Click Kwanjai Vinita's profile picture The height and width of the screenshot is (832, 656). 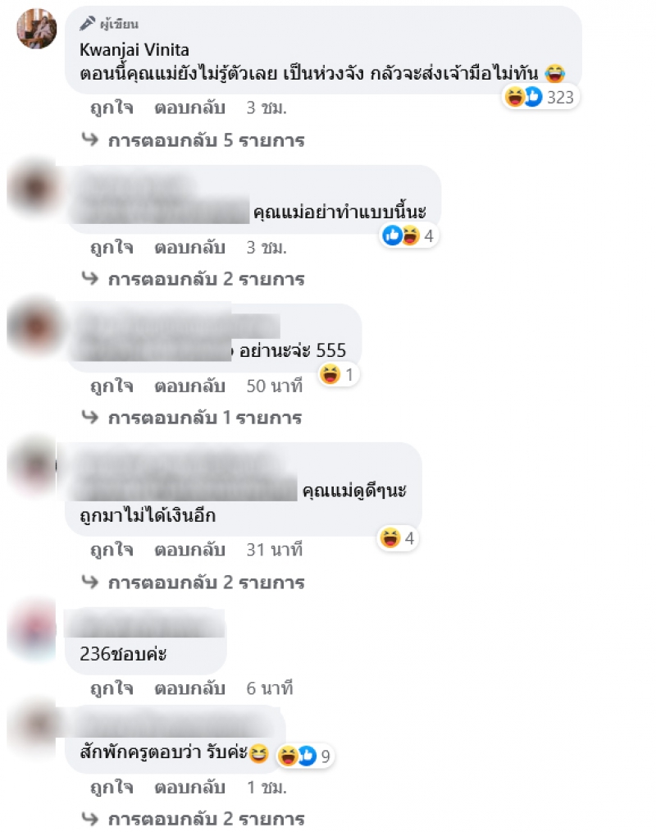37,29
